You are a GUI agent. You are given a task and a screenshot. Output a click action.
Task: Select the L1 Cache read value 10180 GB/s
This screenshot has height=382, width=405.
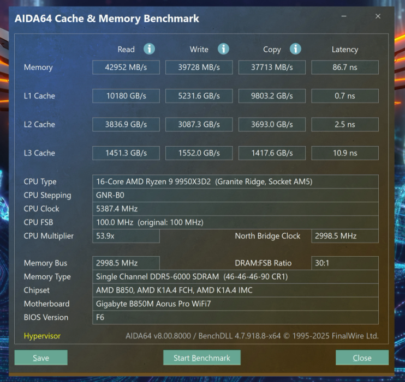point(126,96)
